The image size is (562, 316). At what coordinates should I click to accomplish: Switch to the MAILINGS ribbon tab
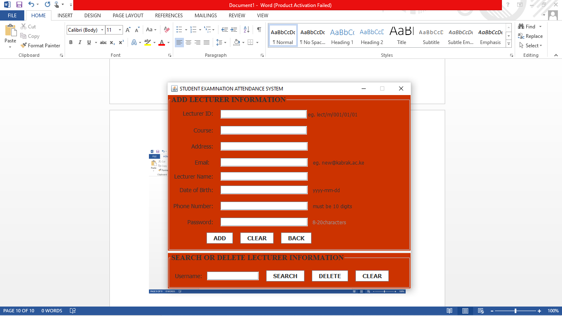205,15
